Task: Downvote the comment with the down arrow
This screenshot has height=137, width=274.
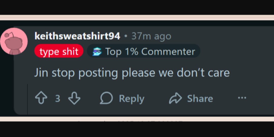Action: click(74, 98)
